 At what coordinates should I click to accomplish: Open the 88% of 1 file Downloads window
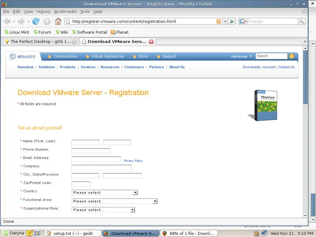coord(189,233)
